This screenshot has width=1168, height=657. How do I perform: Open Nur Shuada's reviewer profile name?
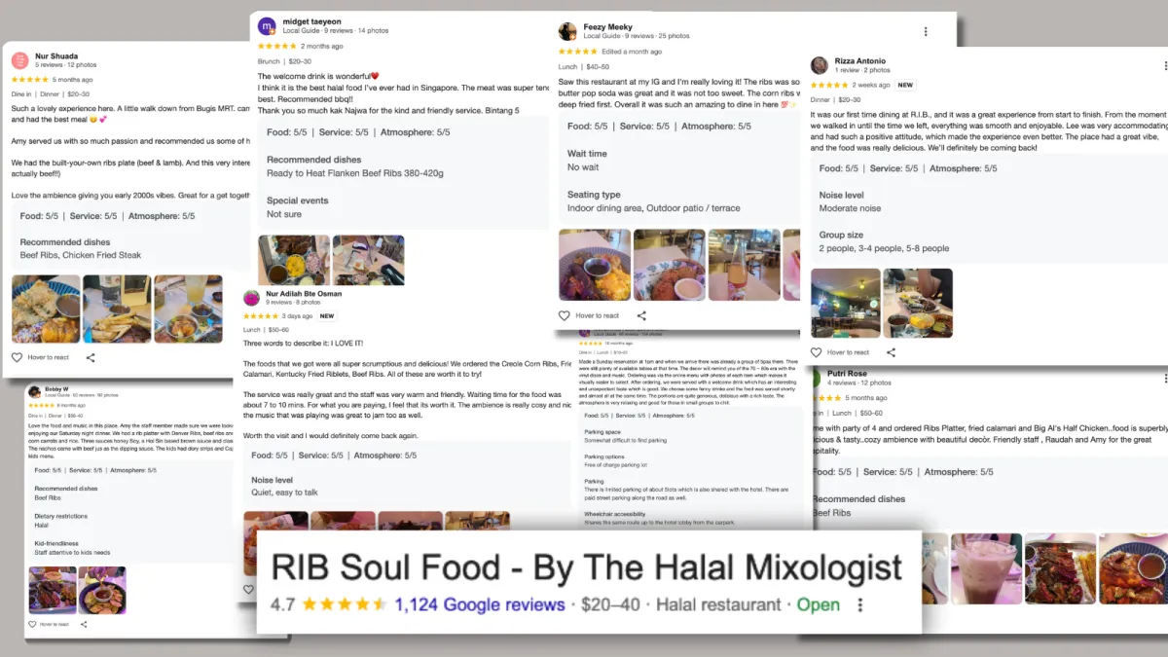coord(56,56)
